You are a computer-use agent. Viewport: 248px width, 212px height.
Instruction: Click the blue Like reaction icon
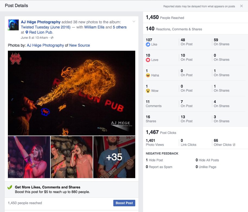(148, 44)
